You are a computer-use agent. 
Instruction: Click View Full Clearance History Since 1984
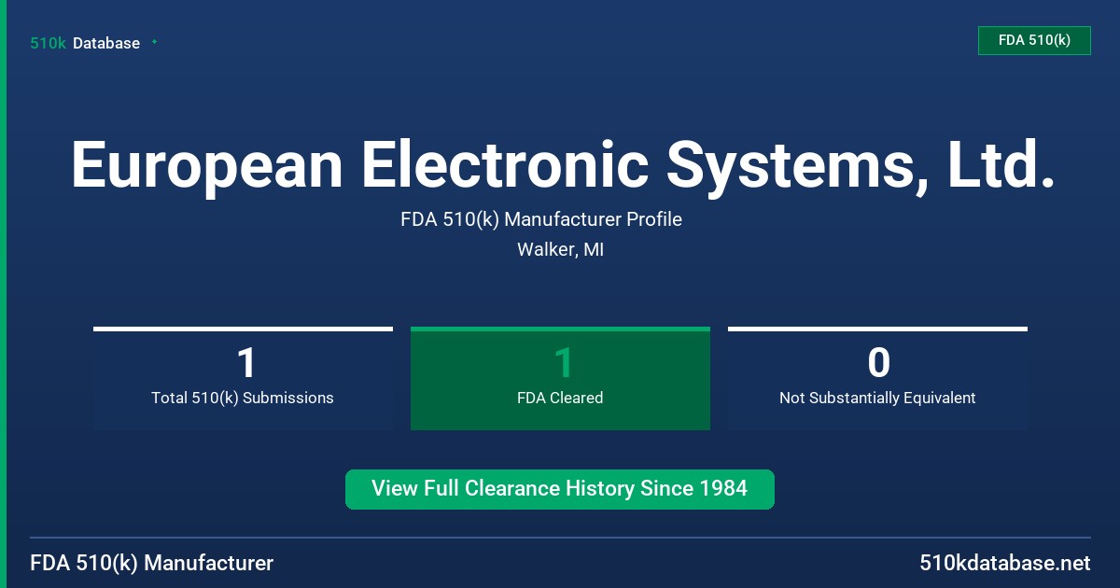pyautogui.click(x=560, y=489)
